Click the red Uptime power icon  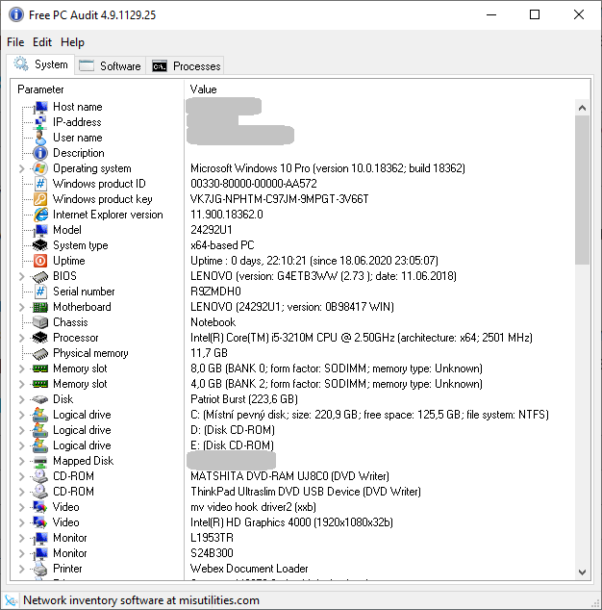[40, 261]
